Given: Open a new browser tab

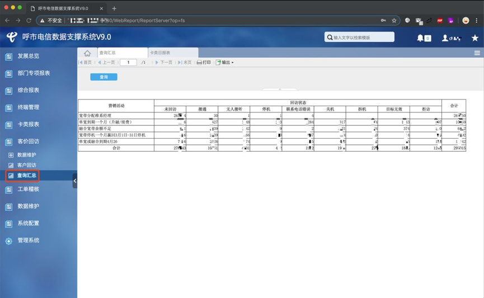Looking at the screenshot, I should pyautogui.click(x=114, y=8).
